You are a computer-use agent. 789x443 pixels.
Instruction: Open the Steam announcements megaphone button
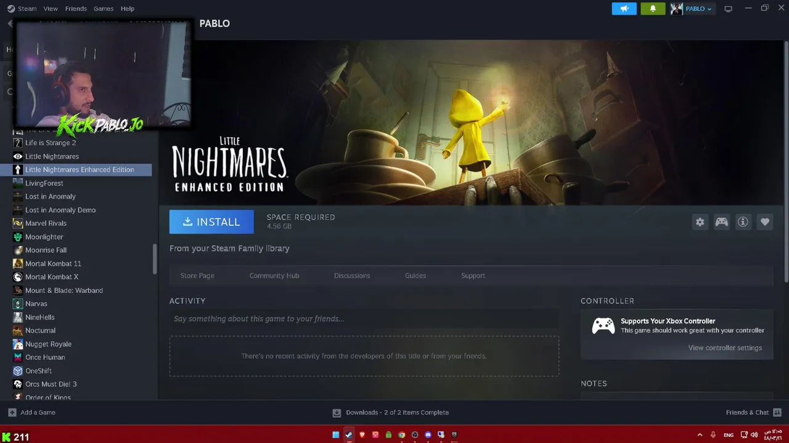(624, 9)
